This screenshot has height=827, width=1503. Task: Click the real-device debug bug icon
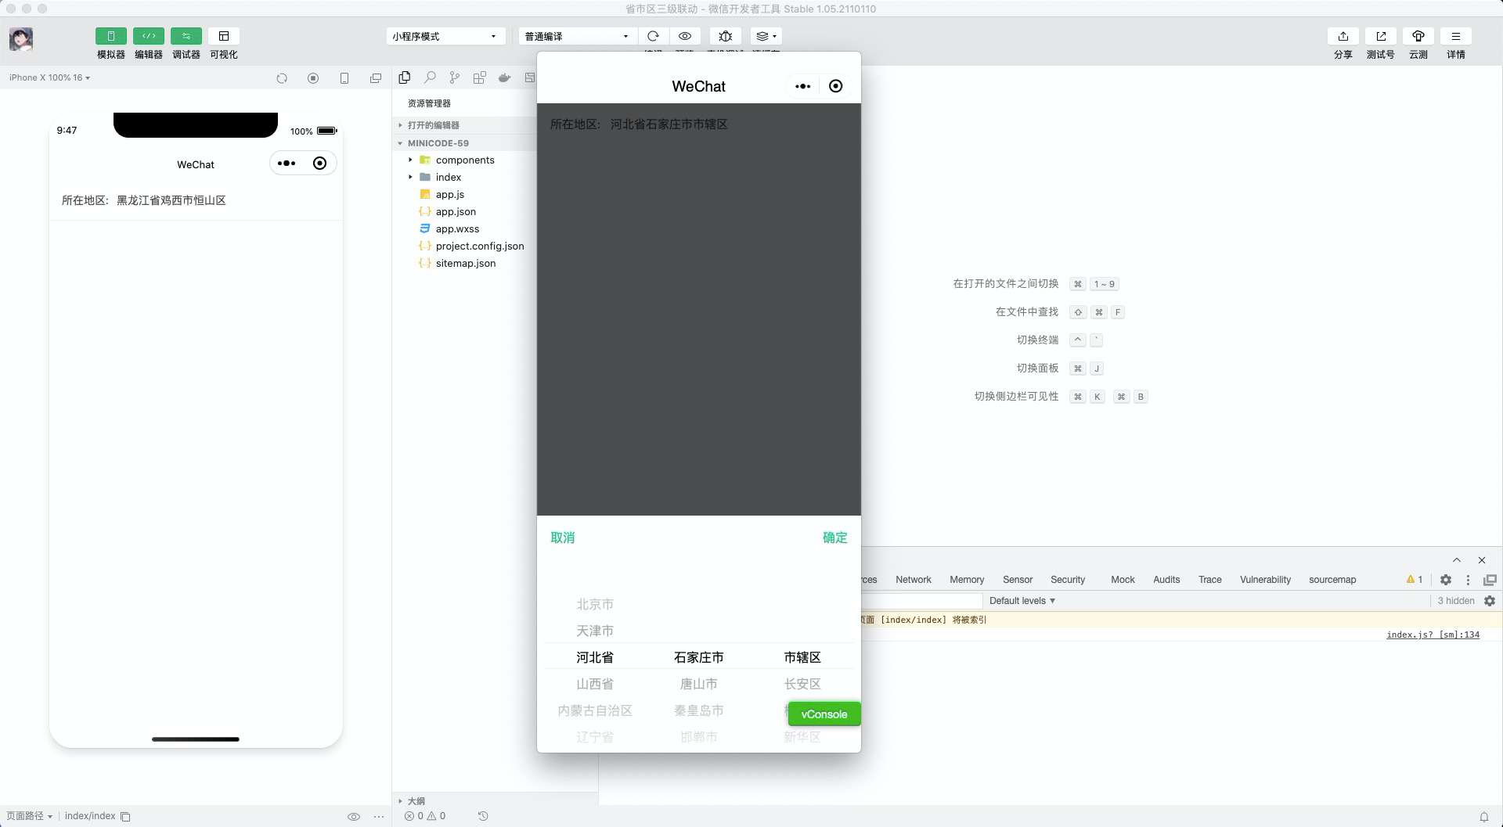726,36
